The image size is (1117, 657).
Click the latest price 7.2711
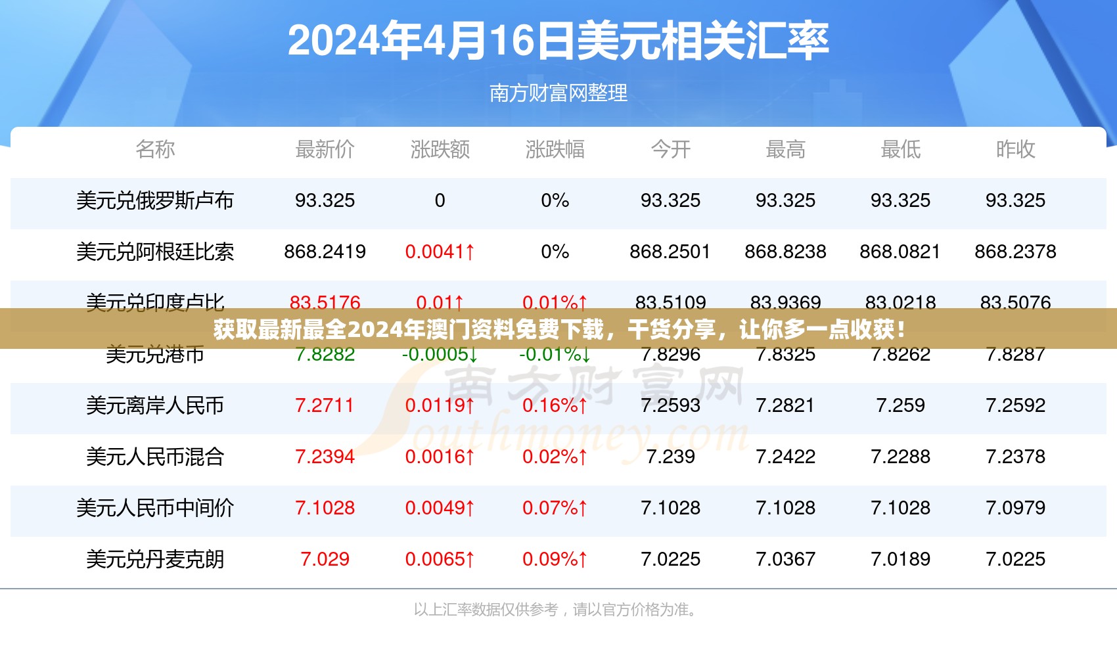(325, 405)
